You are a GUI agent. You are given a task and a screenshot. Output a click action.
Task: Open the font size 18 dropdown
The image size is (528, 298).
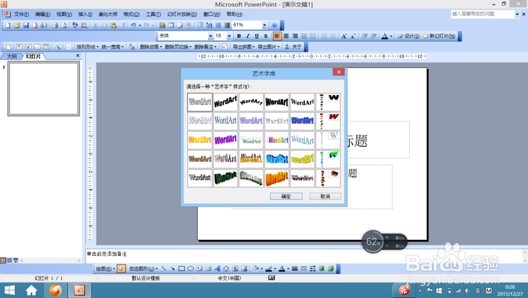[229, 36]
